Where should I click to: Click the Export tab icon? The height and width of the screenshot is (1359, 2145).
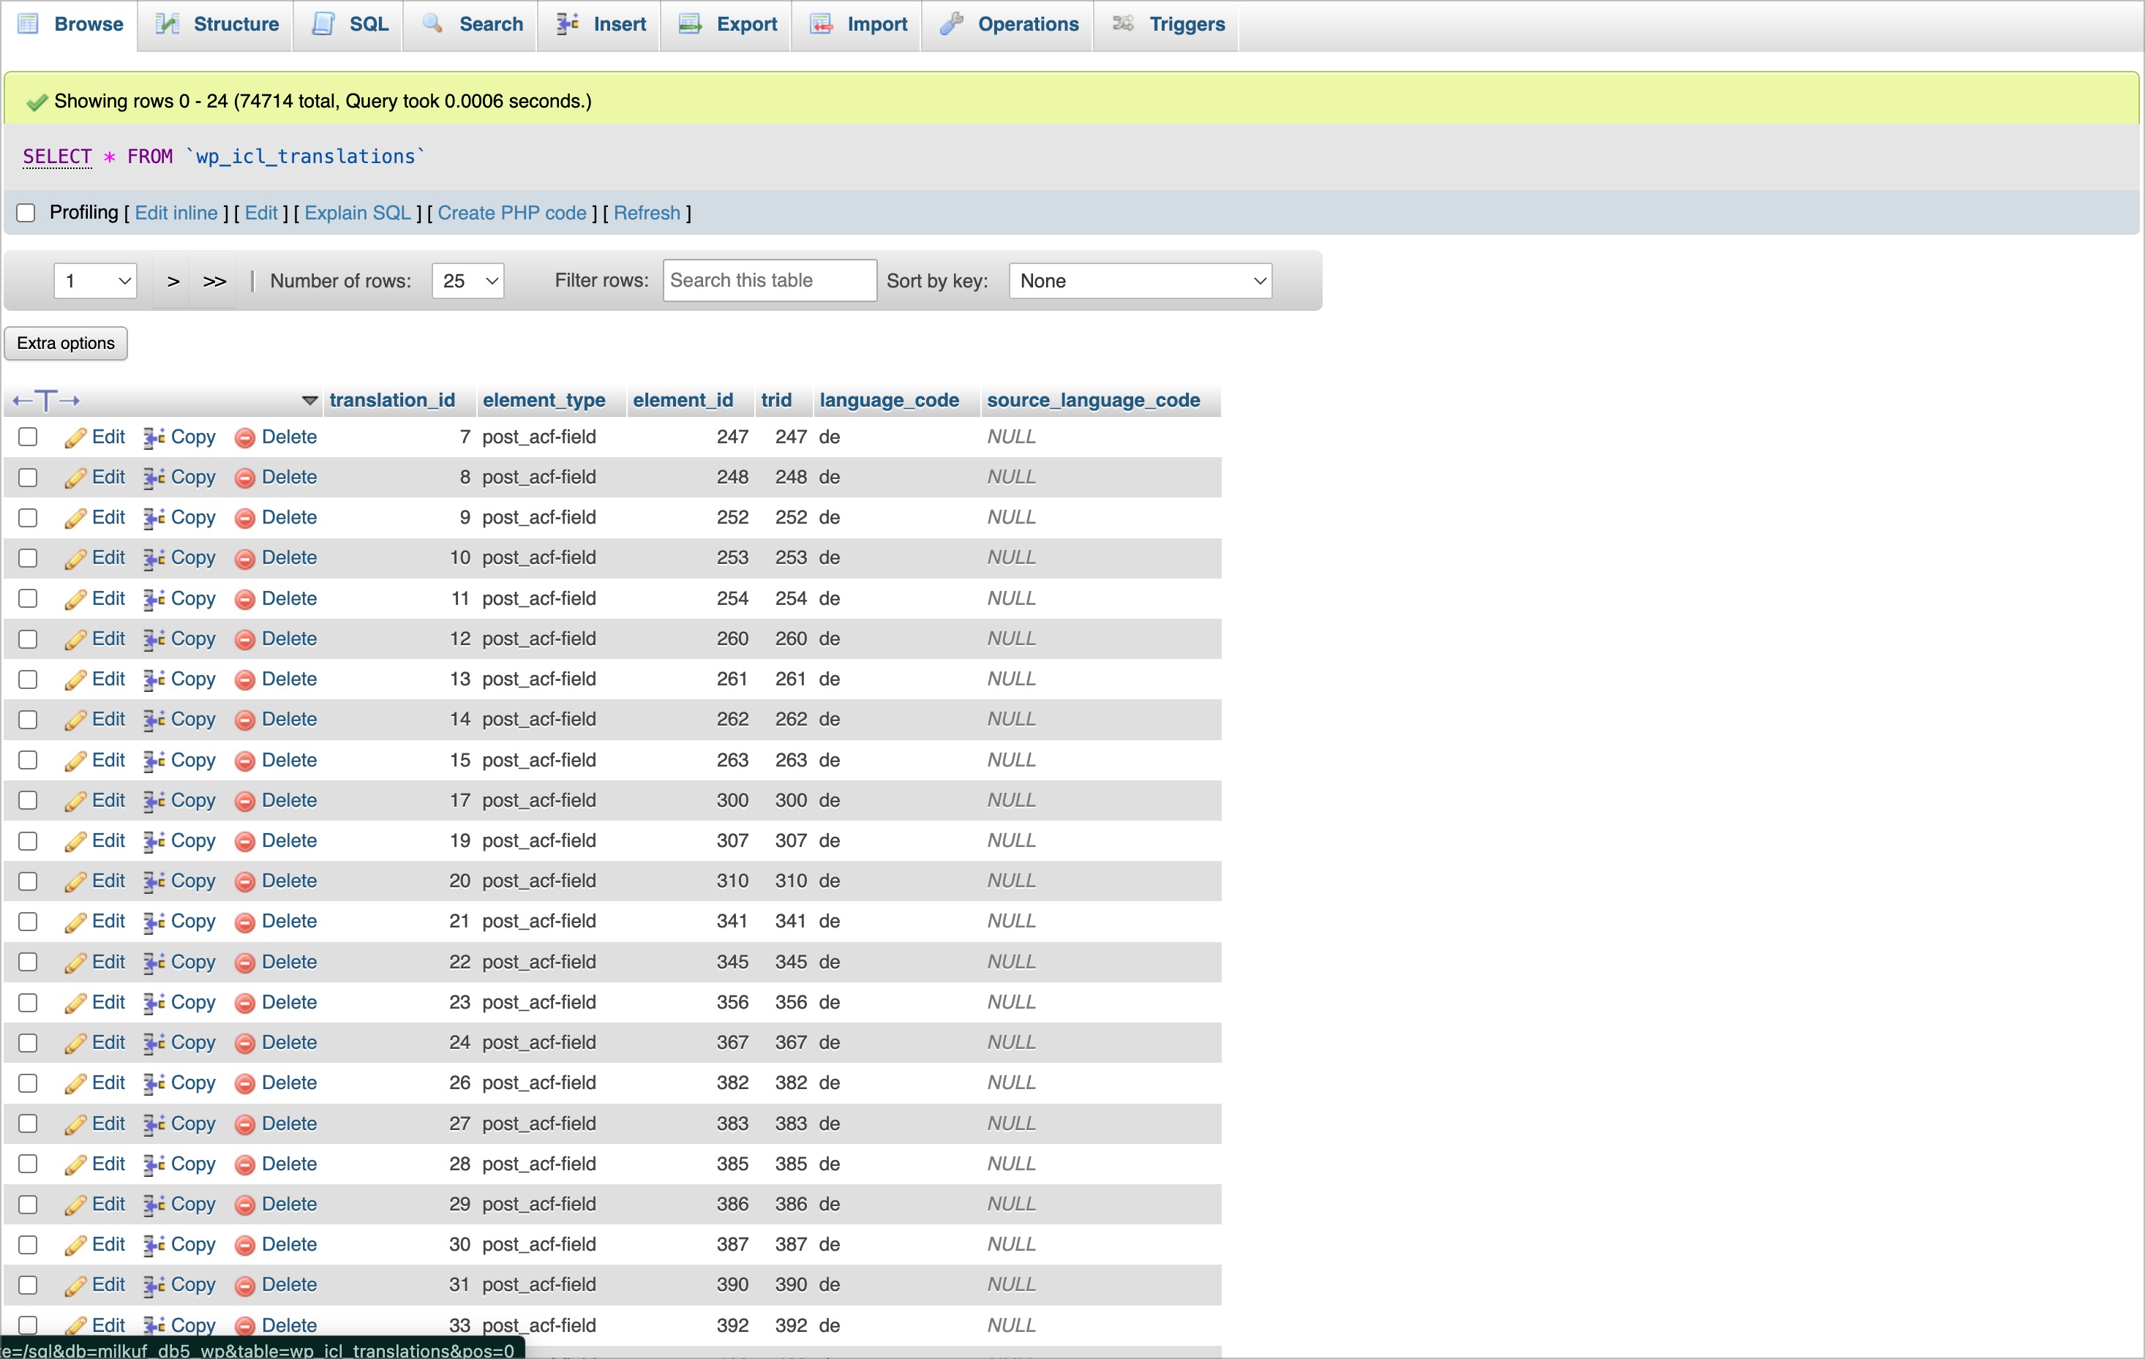tap(691, 24)
